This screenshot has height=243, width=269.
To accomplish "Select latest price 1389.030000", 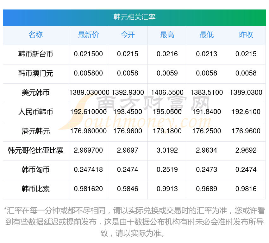I will pos(89,93).
